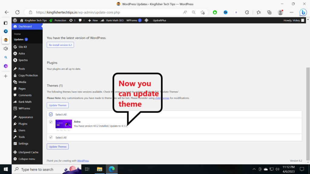Open Plugins in the sidebar
310x174 pixels.
click(27, 124)
